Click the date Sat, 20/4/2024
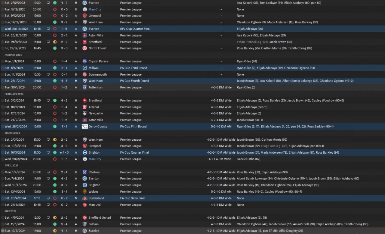385x234 pixels. (15, 198)
